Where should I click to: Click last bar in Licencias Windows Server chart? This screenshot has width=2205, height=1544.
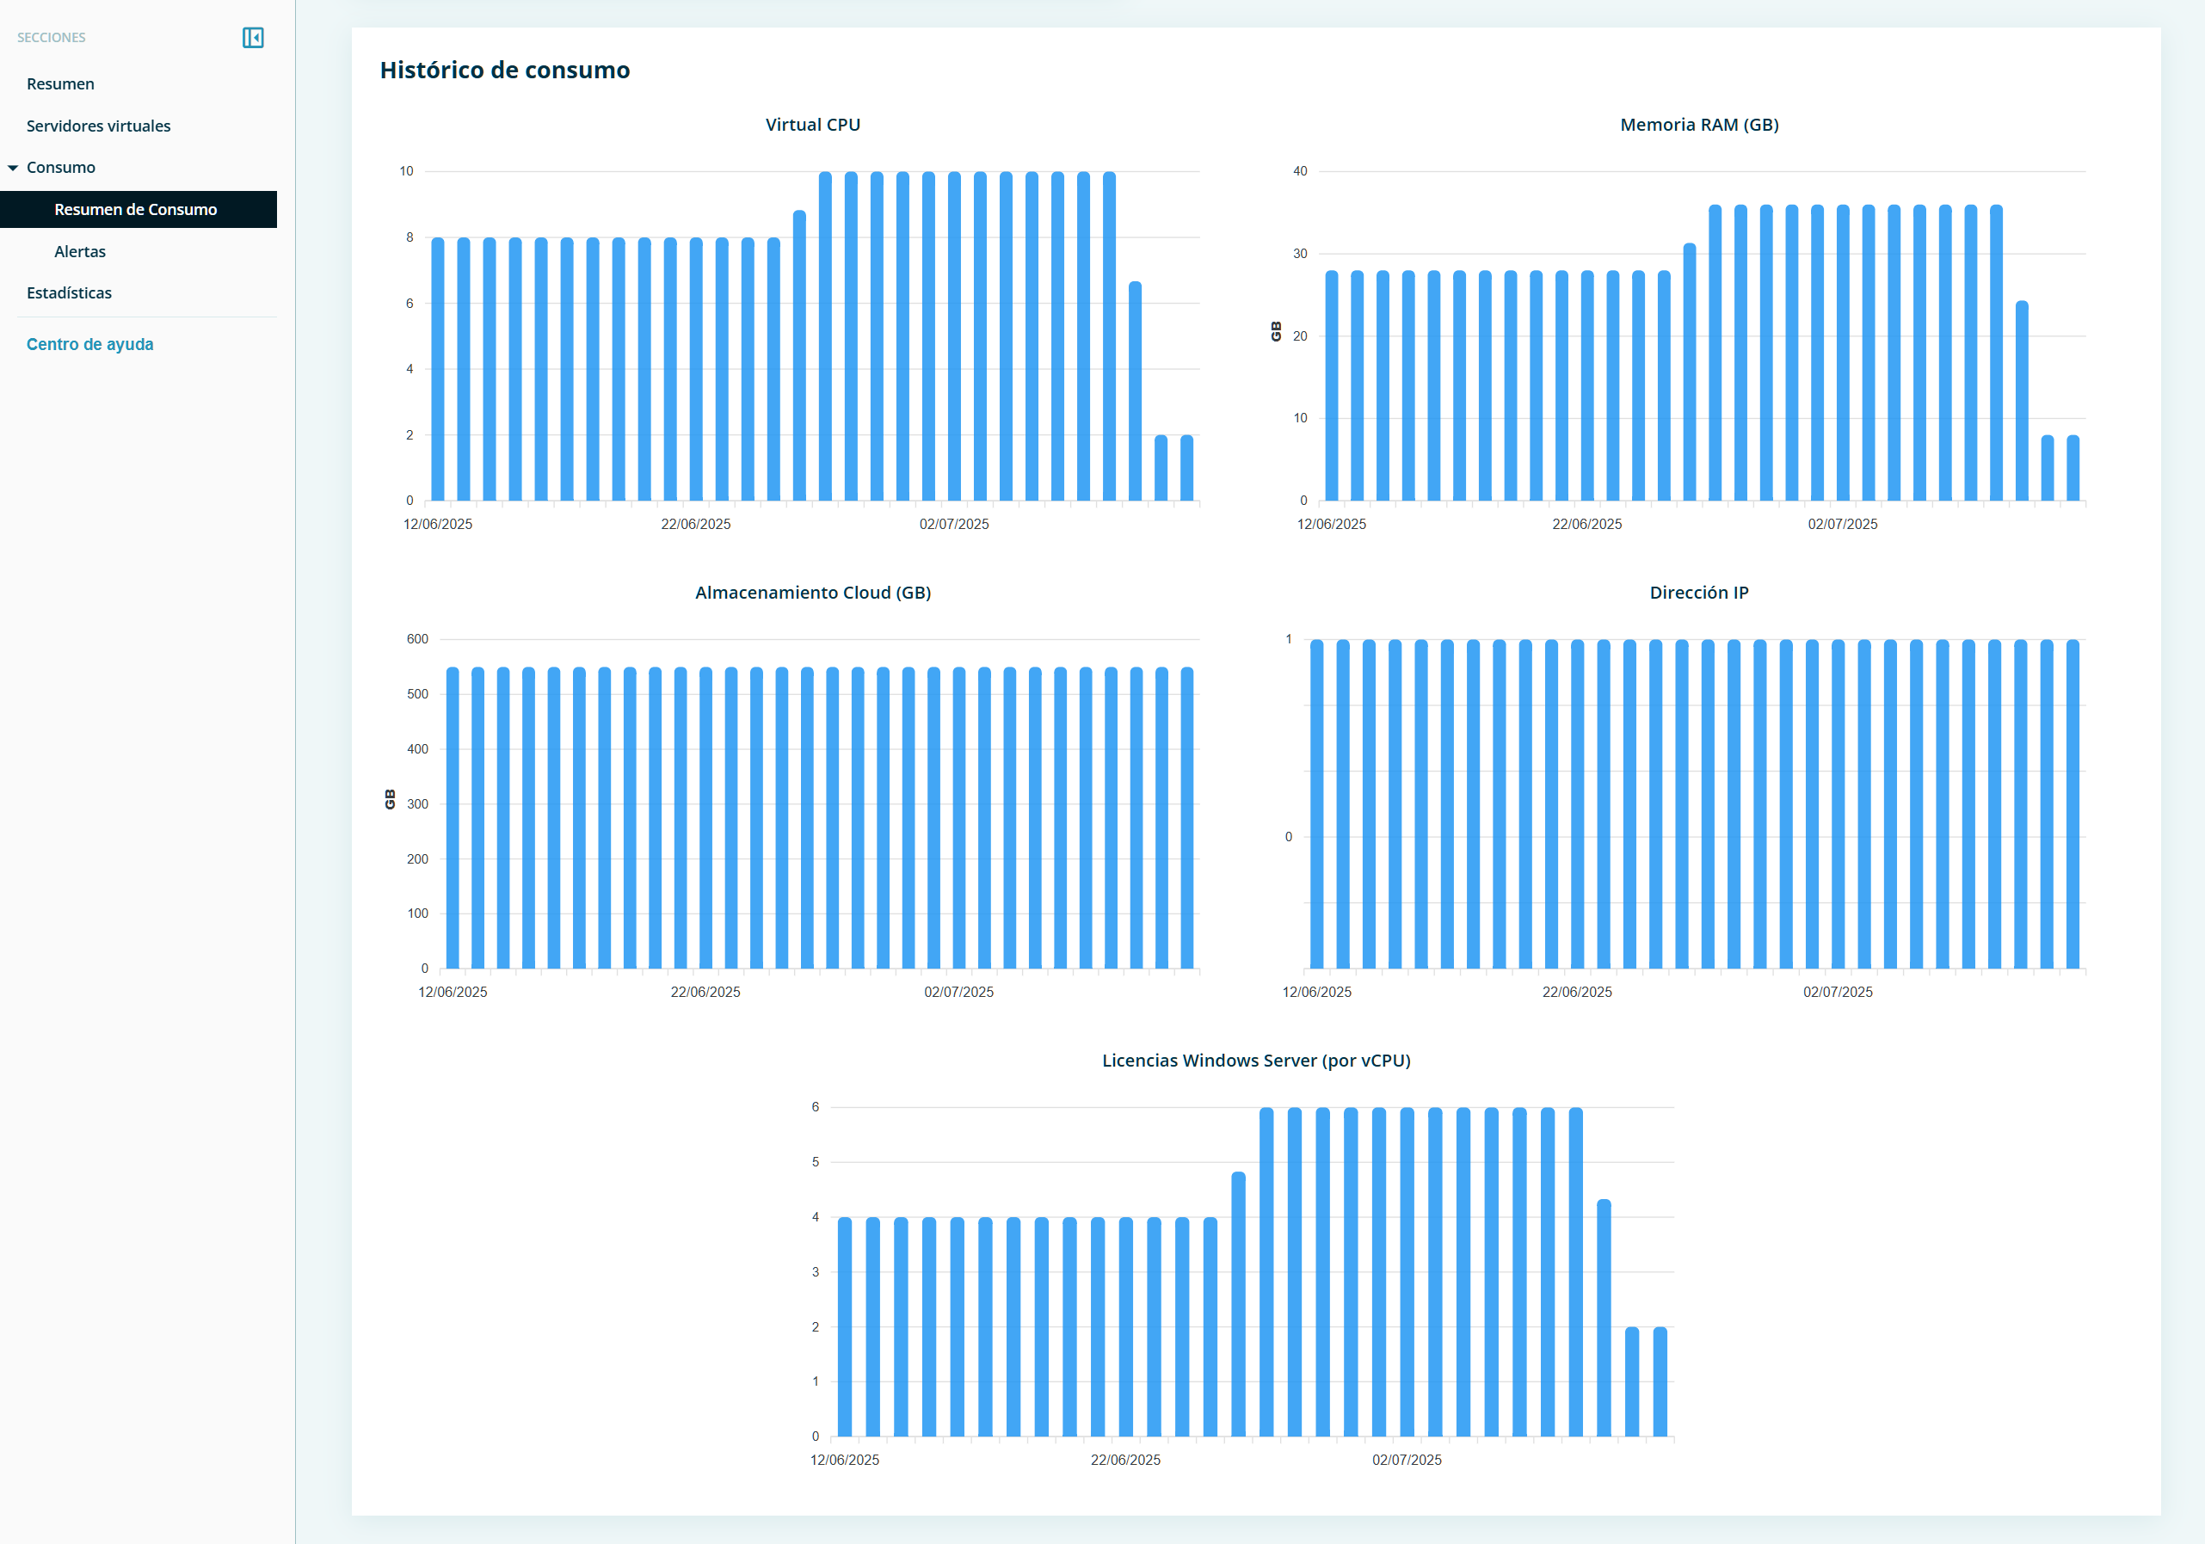(1660, 1381)
